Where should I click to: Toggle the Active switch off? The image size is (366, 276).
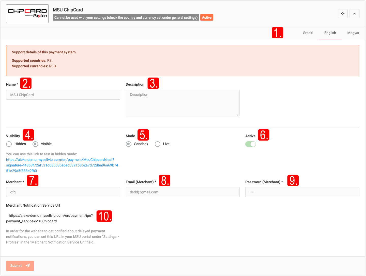[250, 144]
